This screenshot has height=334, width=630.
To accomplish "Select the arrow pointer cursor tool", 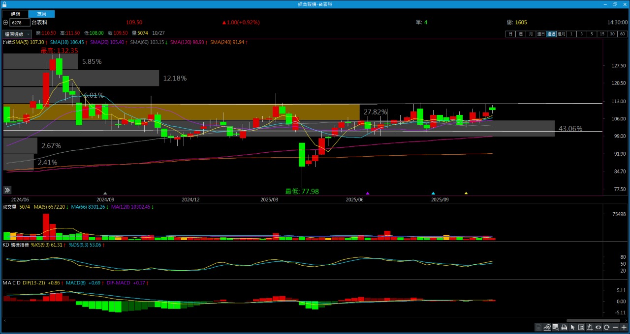I will coord(572,327).
